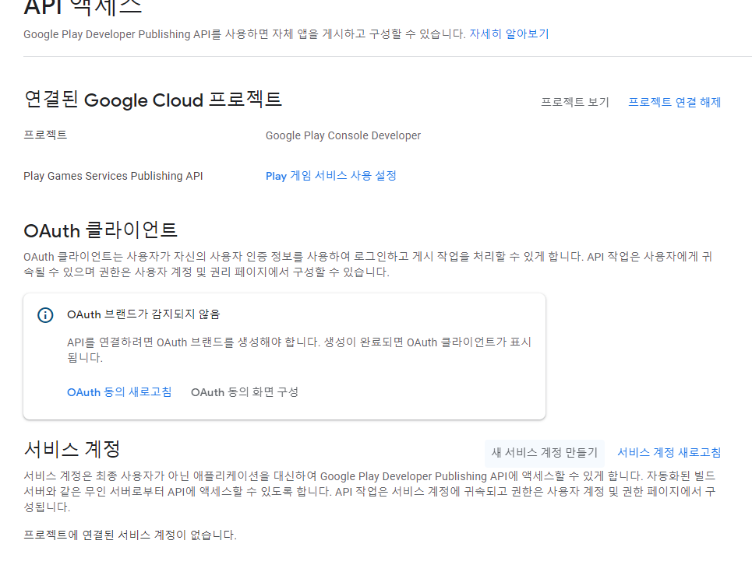The image size is (752, 572).
Task: Click 프로젝트에 연결된 서비스 계정이 없습니다 text
Action: (x=130, y=535)
